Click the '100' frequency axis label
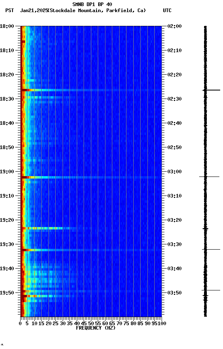Viewport: 223px width, 349px height. pos(162,324)
